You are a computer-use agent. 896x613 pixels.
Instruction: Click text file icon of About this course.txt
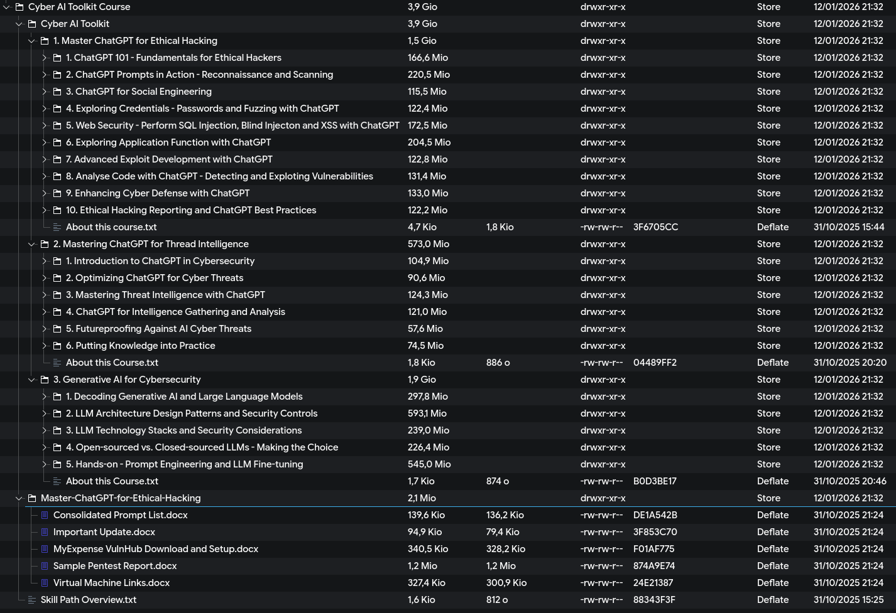(57, 227)
